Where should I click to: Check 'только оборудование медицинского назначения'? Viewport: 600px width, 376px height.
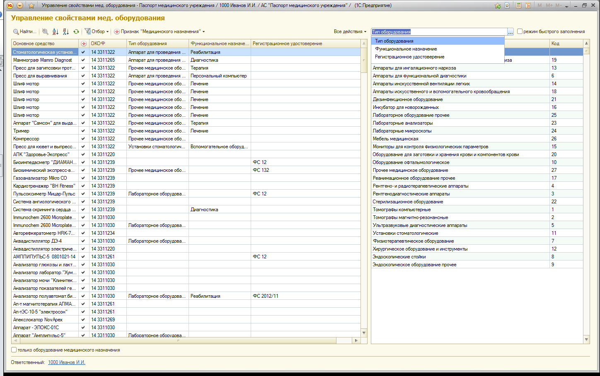[x=14, y=350]
